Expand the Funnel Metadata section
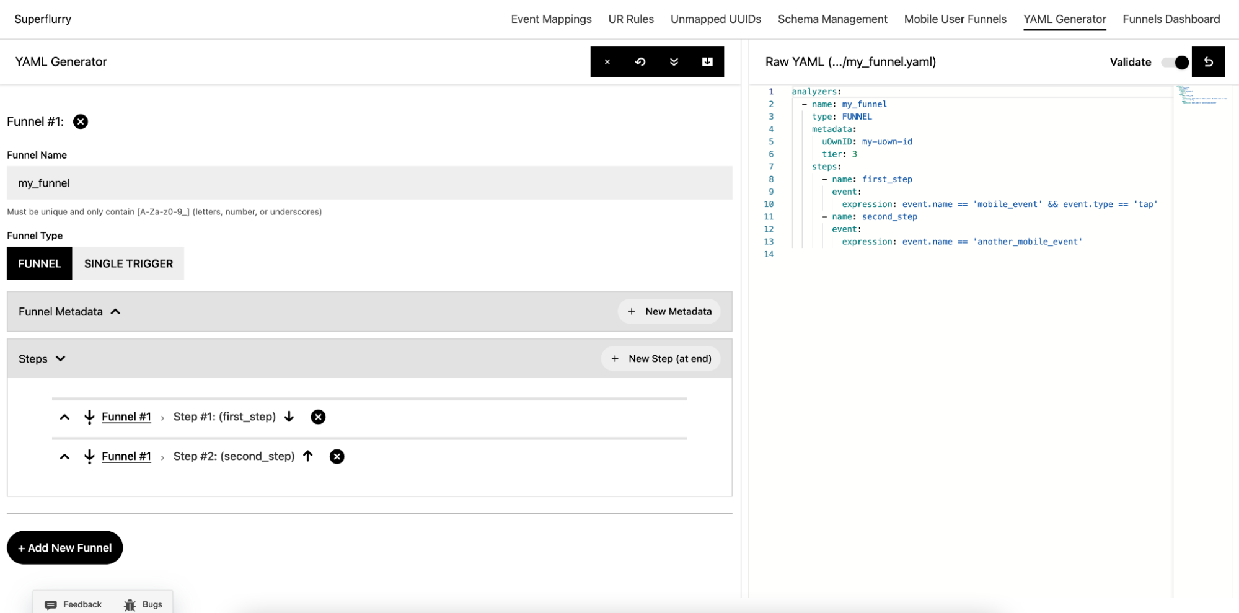Viewport: 1239px width, 613px height. click(x=115, y=312)
